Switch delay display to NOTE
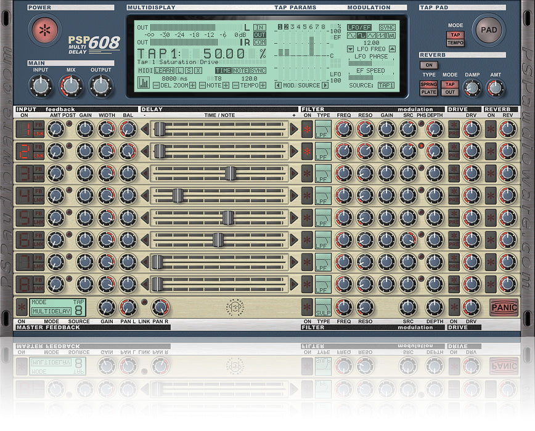Screen dimensions: 535x431 (240, 71)
